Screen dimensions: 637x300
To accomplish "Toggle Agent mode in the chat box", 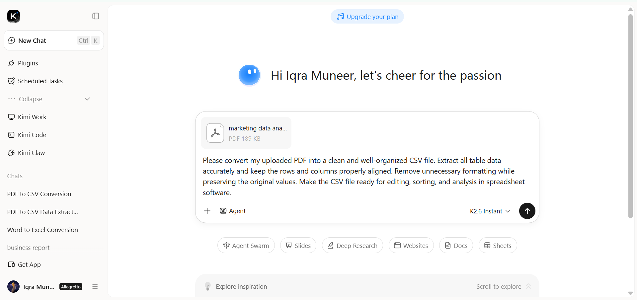I will (x=233, y=211).
